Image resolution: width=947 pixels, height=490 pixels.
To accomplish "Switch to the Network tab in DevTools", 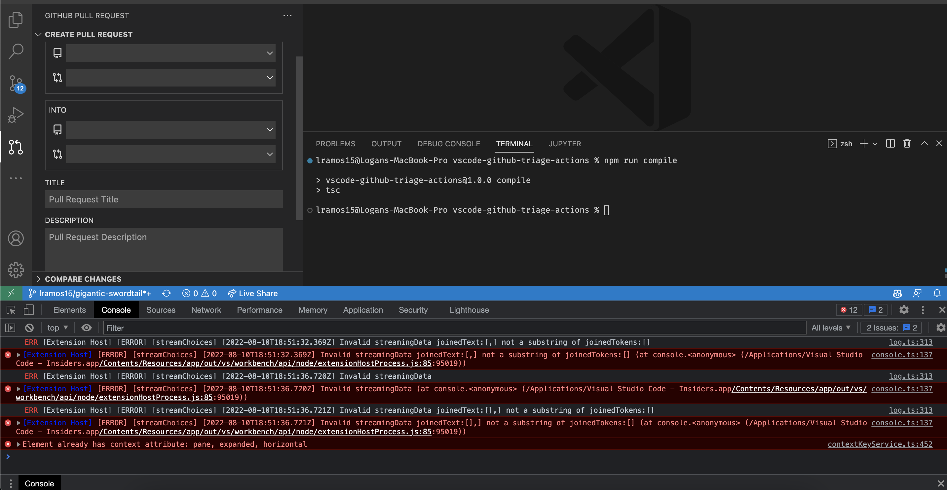I will (206, 310).
